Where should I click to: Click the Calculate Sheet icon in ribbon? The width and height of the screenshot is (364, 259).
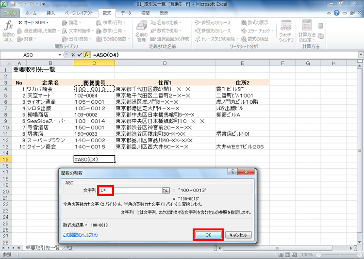coord(321,36)
